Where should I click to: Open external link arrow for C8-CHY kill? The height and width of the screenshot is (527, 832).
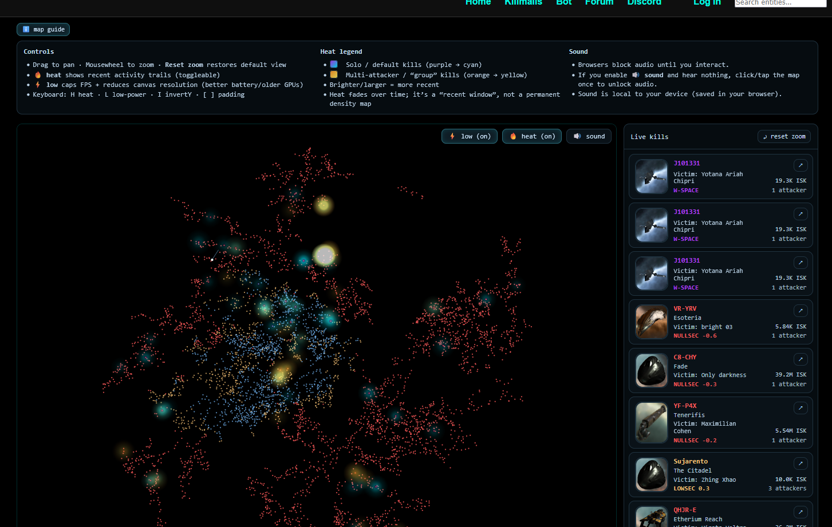(x=801, y=359)
